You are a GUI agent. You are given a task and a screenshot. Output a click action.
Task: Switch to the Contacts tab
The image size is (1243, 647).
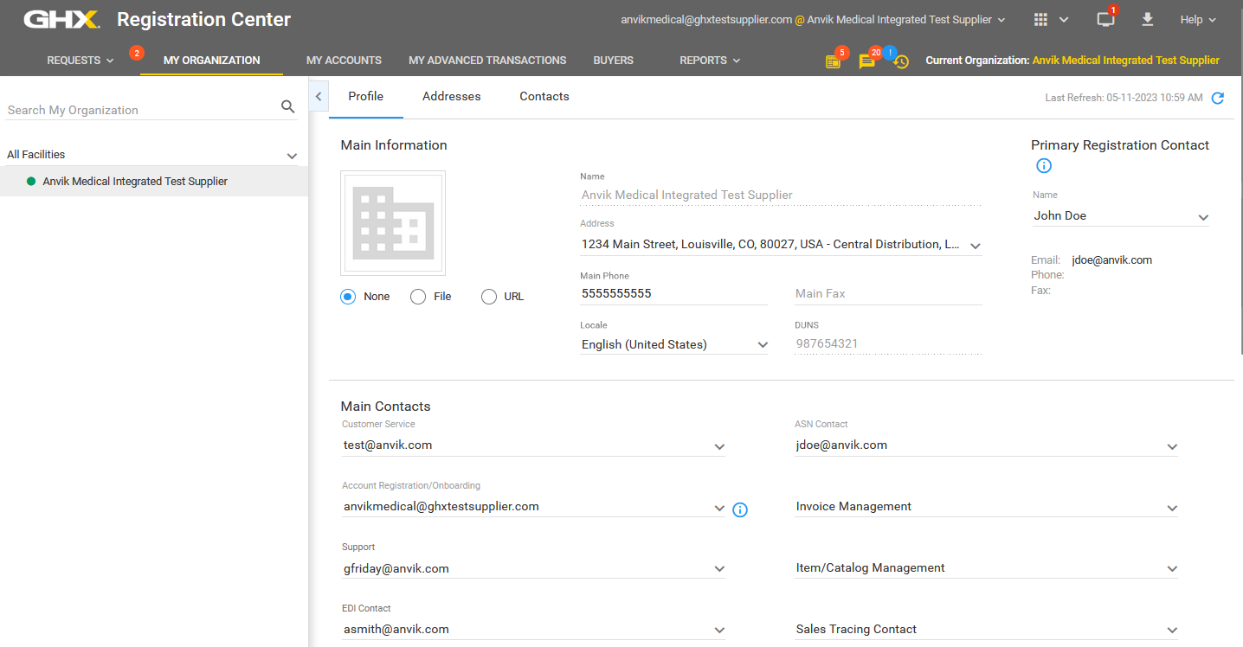(x=544, y=97)
